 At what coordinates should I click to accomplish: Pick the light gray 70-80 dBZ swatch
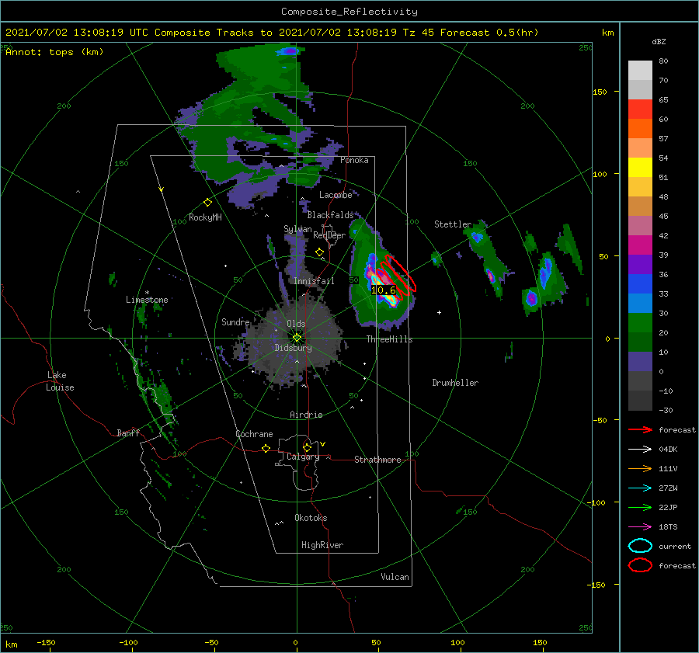click(x=640, y=71)
